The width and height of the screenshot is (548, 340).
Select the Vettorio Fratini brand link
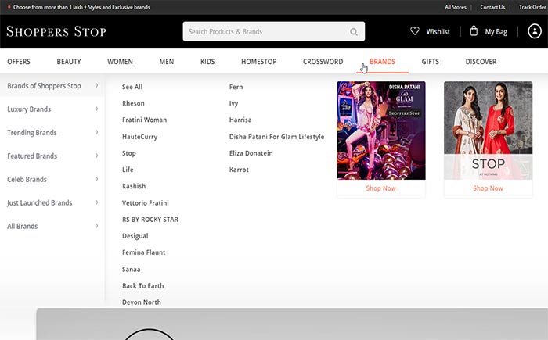tap(146, 203)
